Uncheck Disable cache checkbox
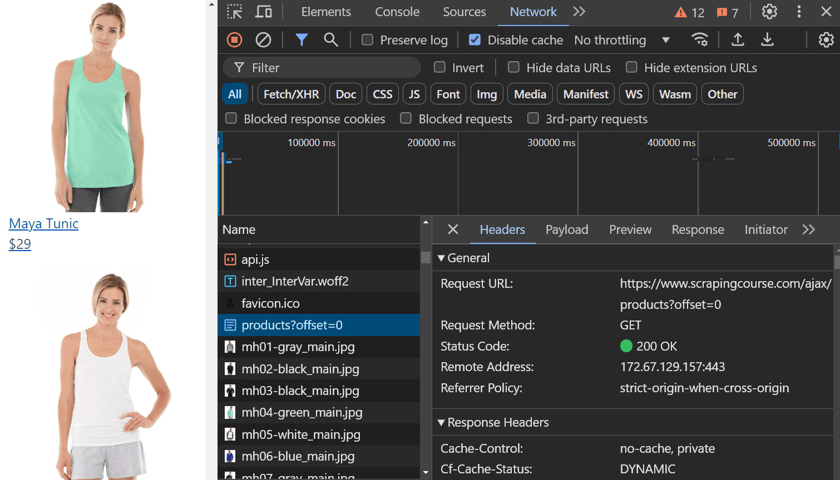Screen dimensions: 840x480 (x=475, y=39)
